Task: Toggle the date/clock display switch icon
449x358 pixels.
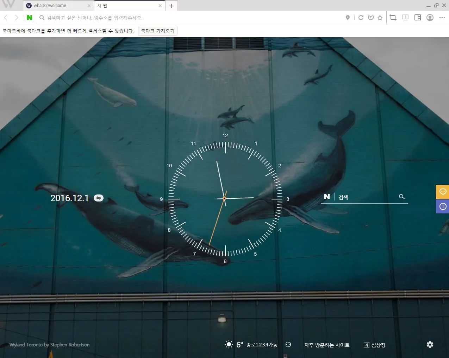Action: pos(99,198)
